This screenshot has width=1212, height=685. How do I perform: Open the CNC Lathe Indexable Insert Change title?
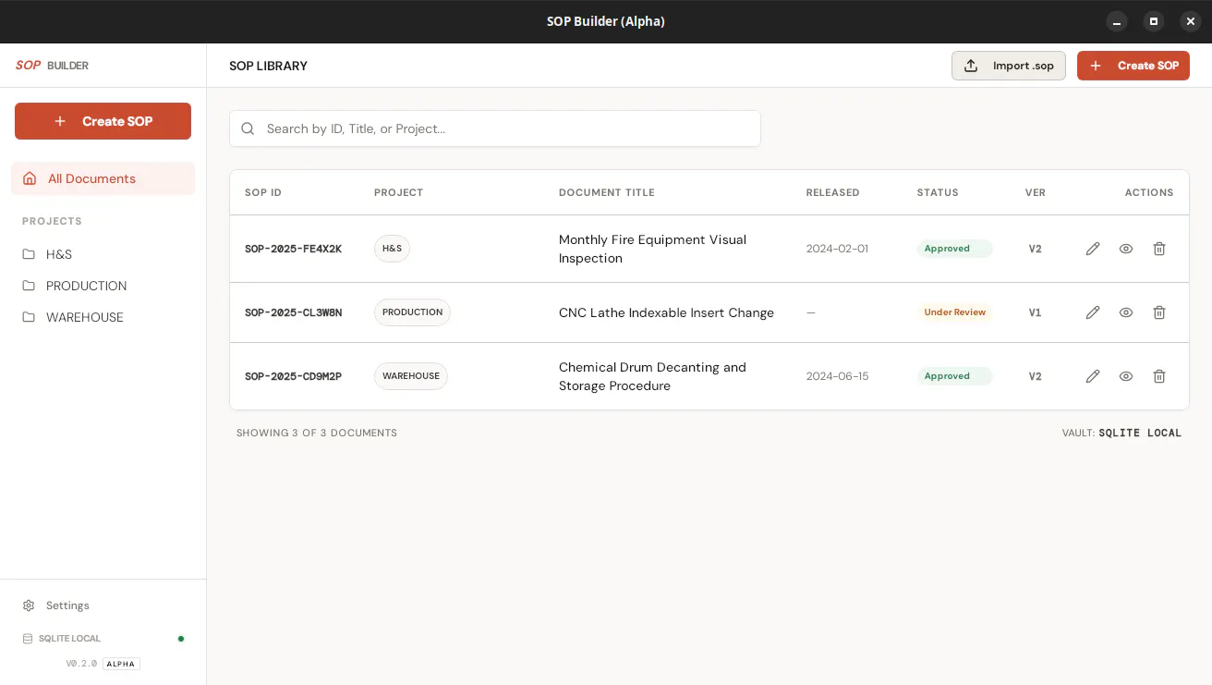(x=666, y=312)
